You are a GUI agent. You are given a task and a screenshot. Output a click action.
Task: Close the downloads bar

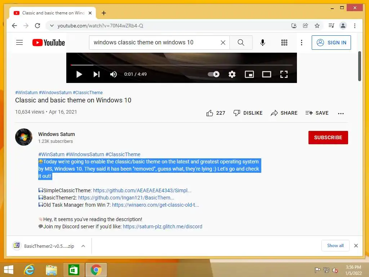pyautogui.click(x=356, y=246)
